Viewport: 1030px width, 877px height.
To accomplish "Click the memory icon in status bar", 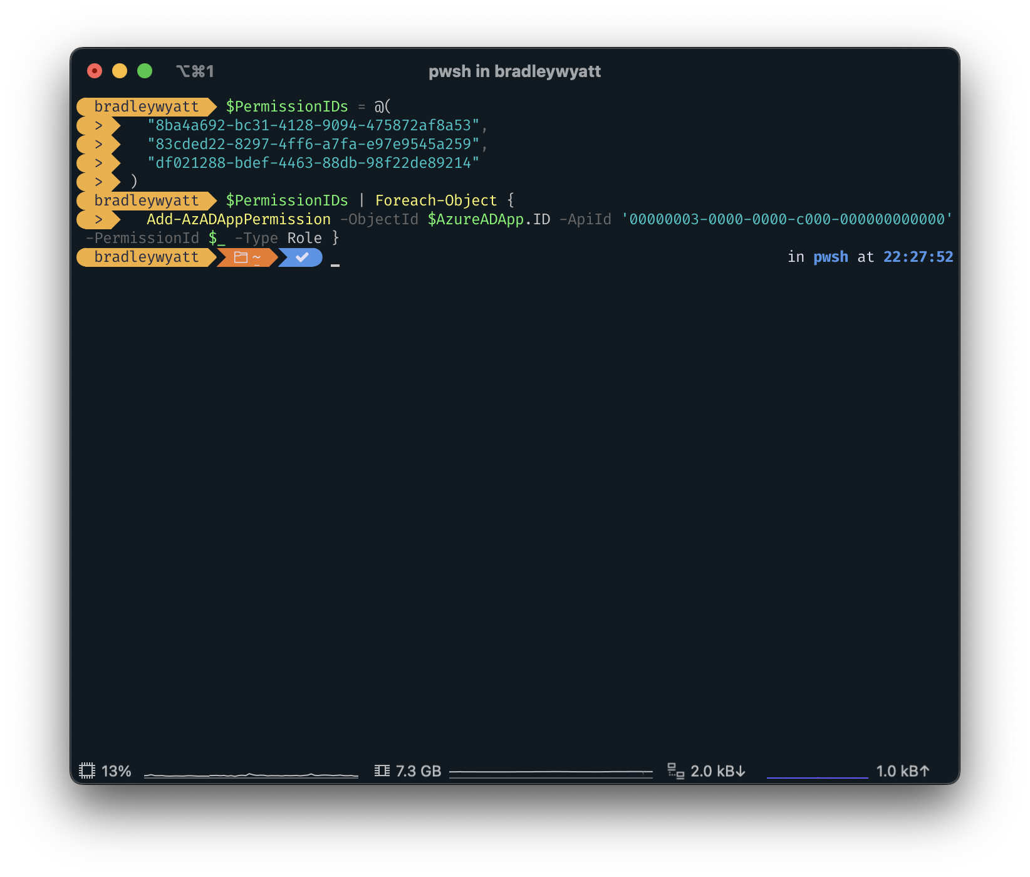I will [x=382, y=771].
